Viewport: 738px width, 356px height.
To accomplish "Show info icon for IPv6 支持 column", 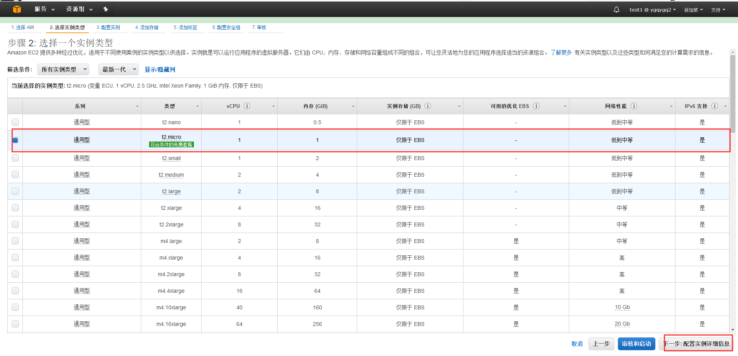I will (x=715, y=106).
